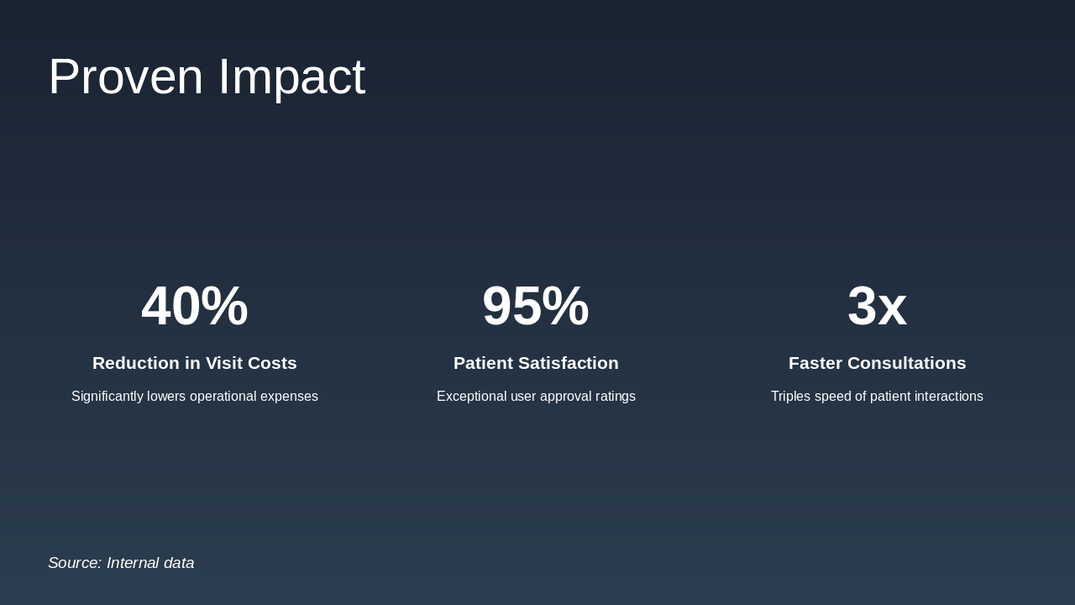
Task: Select the large "40%" statistic
Action: coord(195,306)
